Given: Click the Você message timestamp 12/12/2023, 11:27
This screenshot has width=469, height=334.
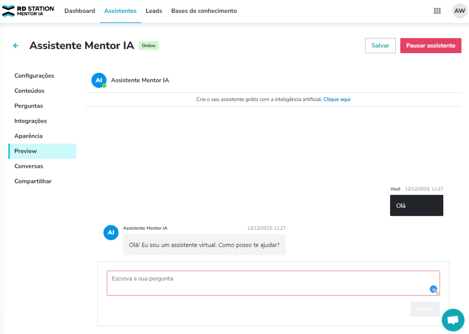Looking at the screenshot, I should point(424,189).
